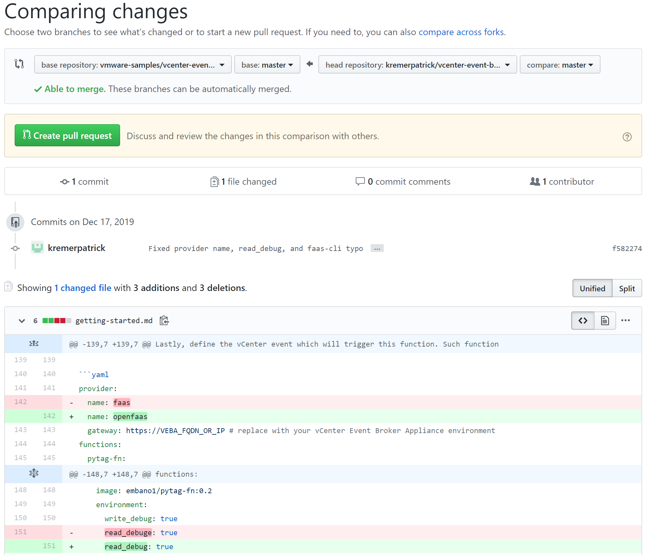Screen dimensions: 649x555
Task: Display the rich diff view
Action: point(605,321)
